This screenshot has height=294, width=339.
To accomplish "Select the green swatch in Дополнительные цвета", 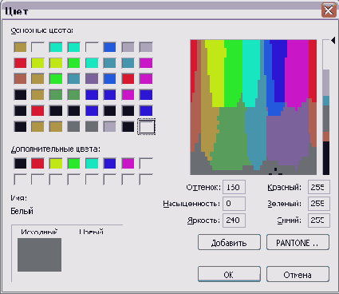I will point(73,164).
